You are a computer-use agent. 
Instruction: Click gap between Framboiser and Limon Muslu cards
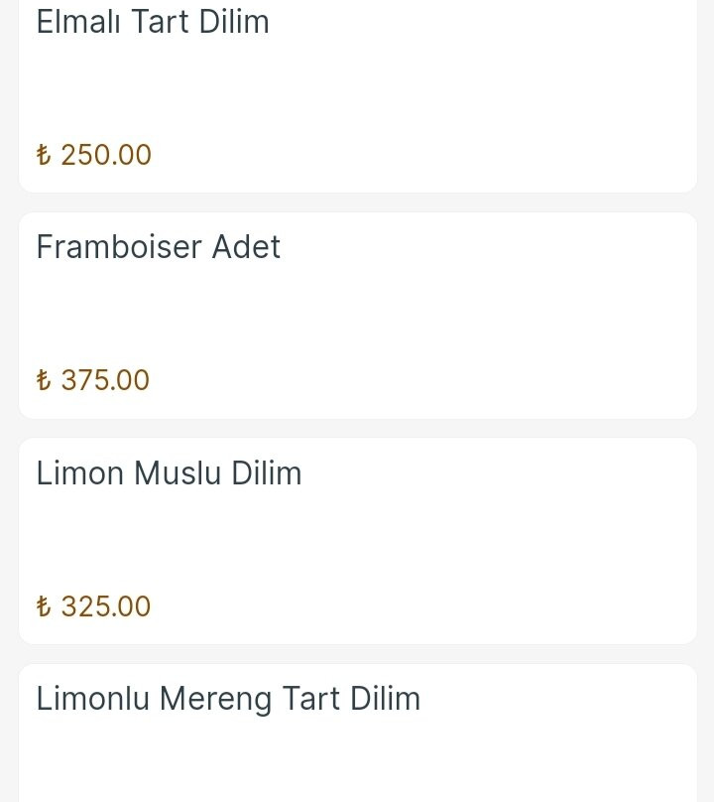[x=357, y=428]
